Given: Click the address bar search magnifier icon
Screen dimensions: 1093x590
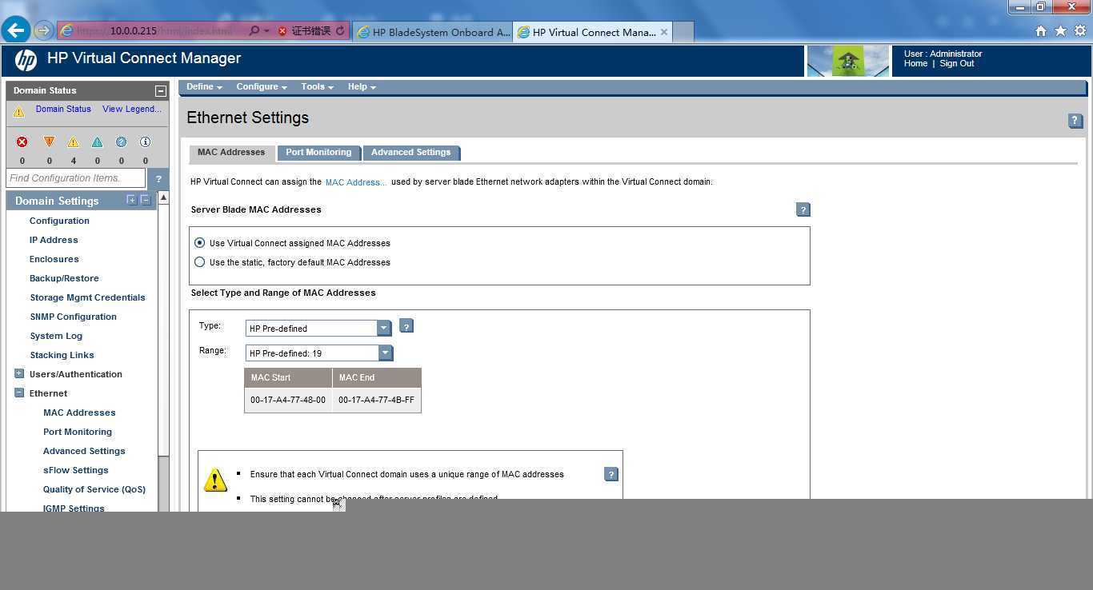Looking at the screenshot, I should coord(254,31).
